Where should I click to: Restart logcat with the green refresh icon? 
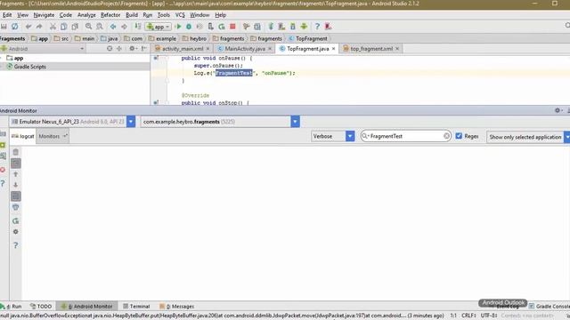[x=16, y=221]
